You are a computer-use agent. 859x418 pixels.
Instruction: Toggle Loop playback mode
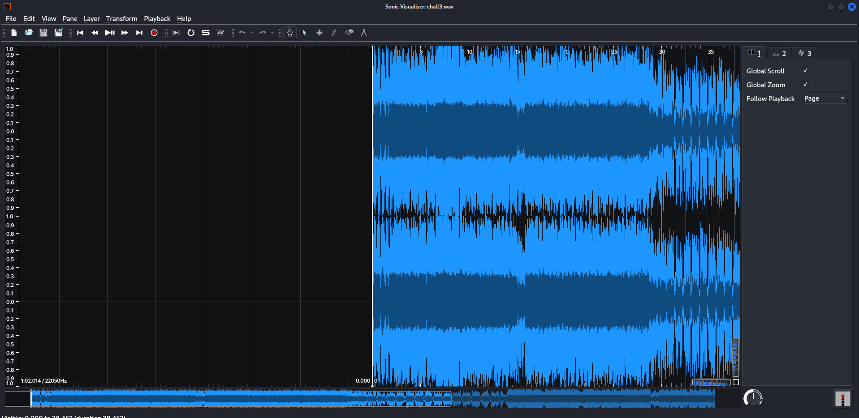click(191, 33)
